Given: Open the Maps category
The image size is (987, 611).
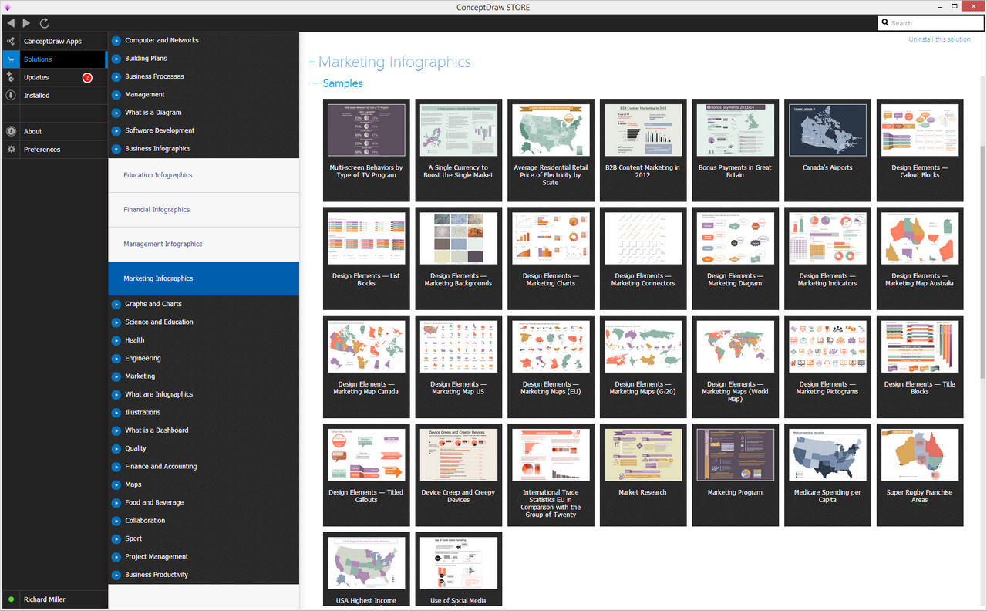Looking at the screenshot, I should click(133, 484).
